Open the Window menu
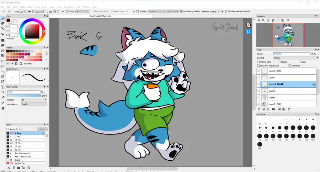Viewport: 320px width, 172px height. point(86,7)
